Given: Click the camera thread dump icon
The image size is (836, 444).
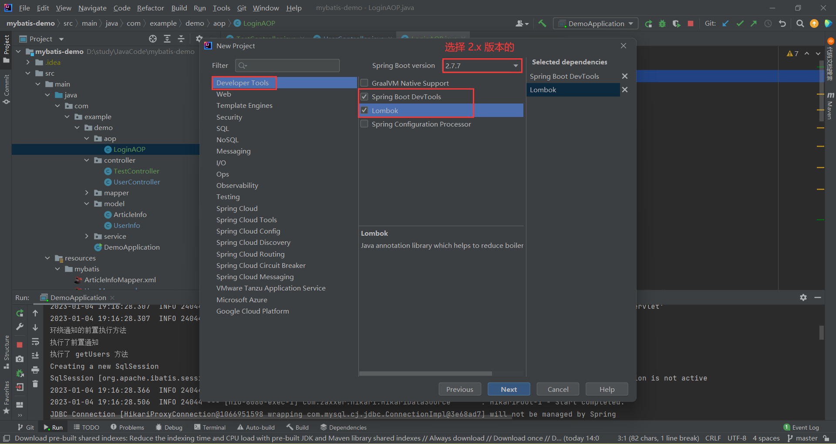Looking at the screenshot, I should click(x=20, y=359).
